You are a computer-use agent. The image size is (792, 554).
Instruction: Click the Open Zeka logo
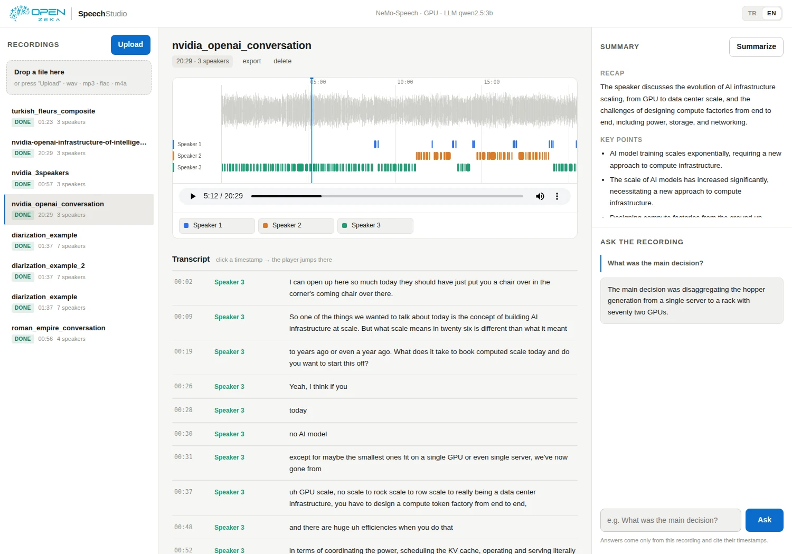[37, 14]
